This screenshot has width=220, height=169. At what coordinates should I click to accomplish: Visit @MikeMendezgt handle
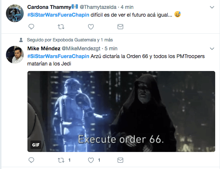pos(81,48)
